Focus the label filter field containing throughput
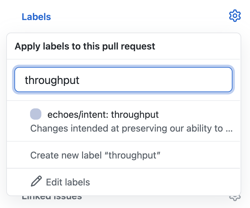Viewport: 250px width, 208px height. [x=123, y=80]
